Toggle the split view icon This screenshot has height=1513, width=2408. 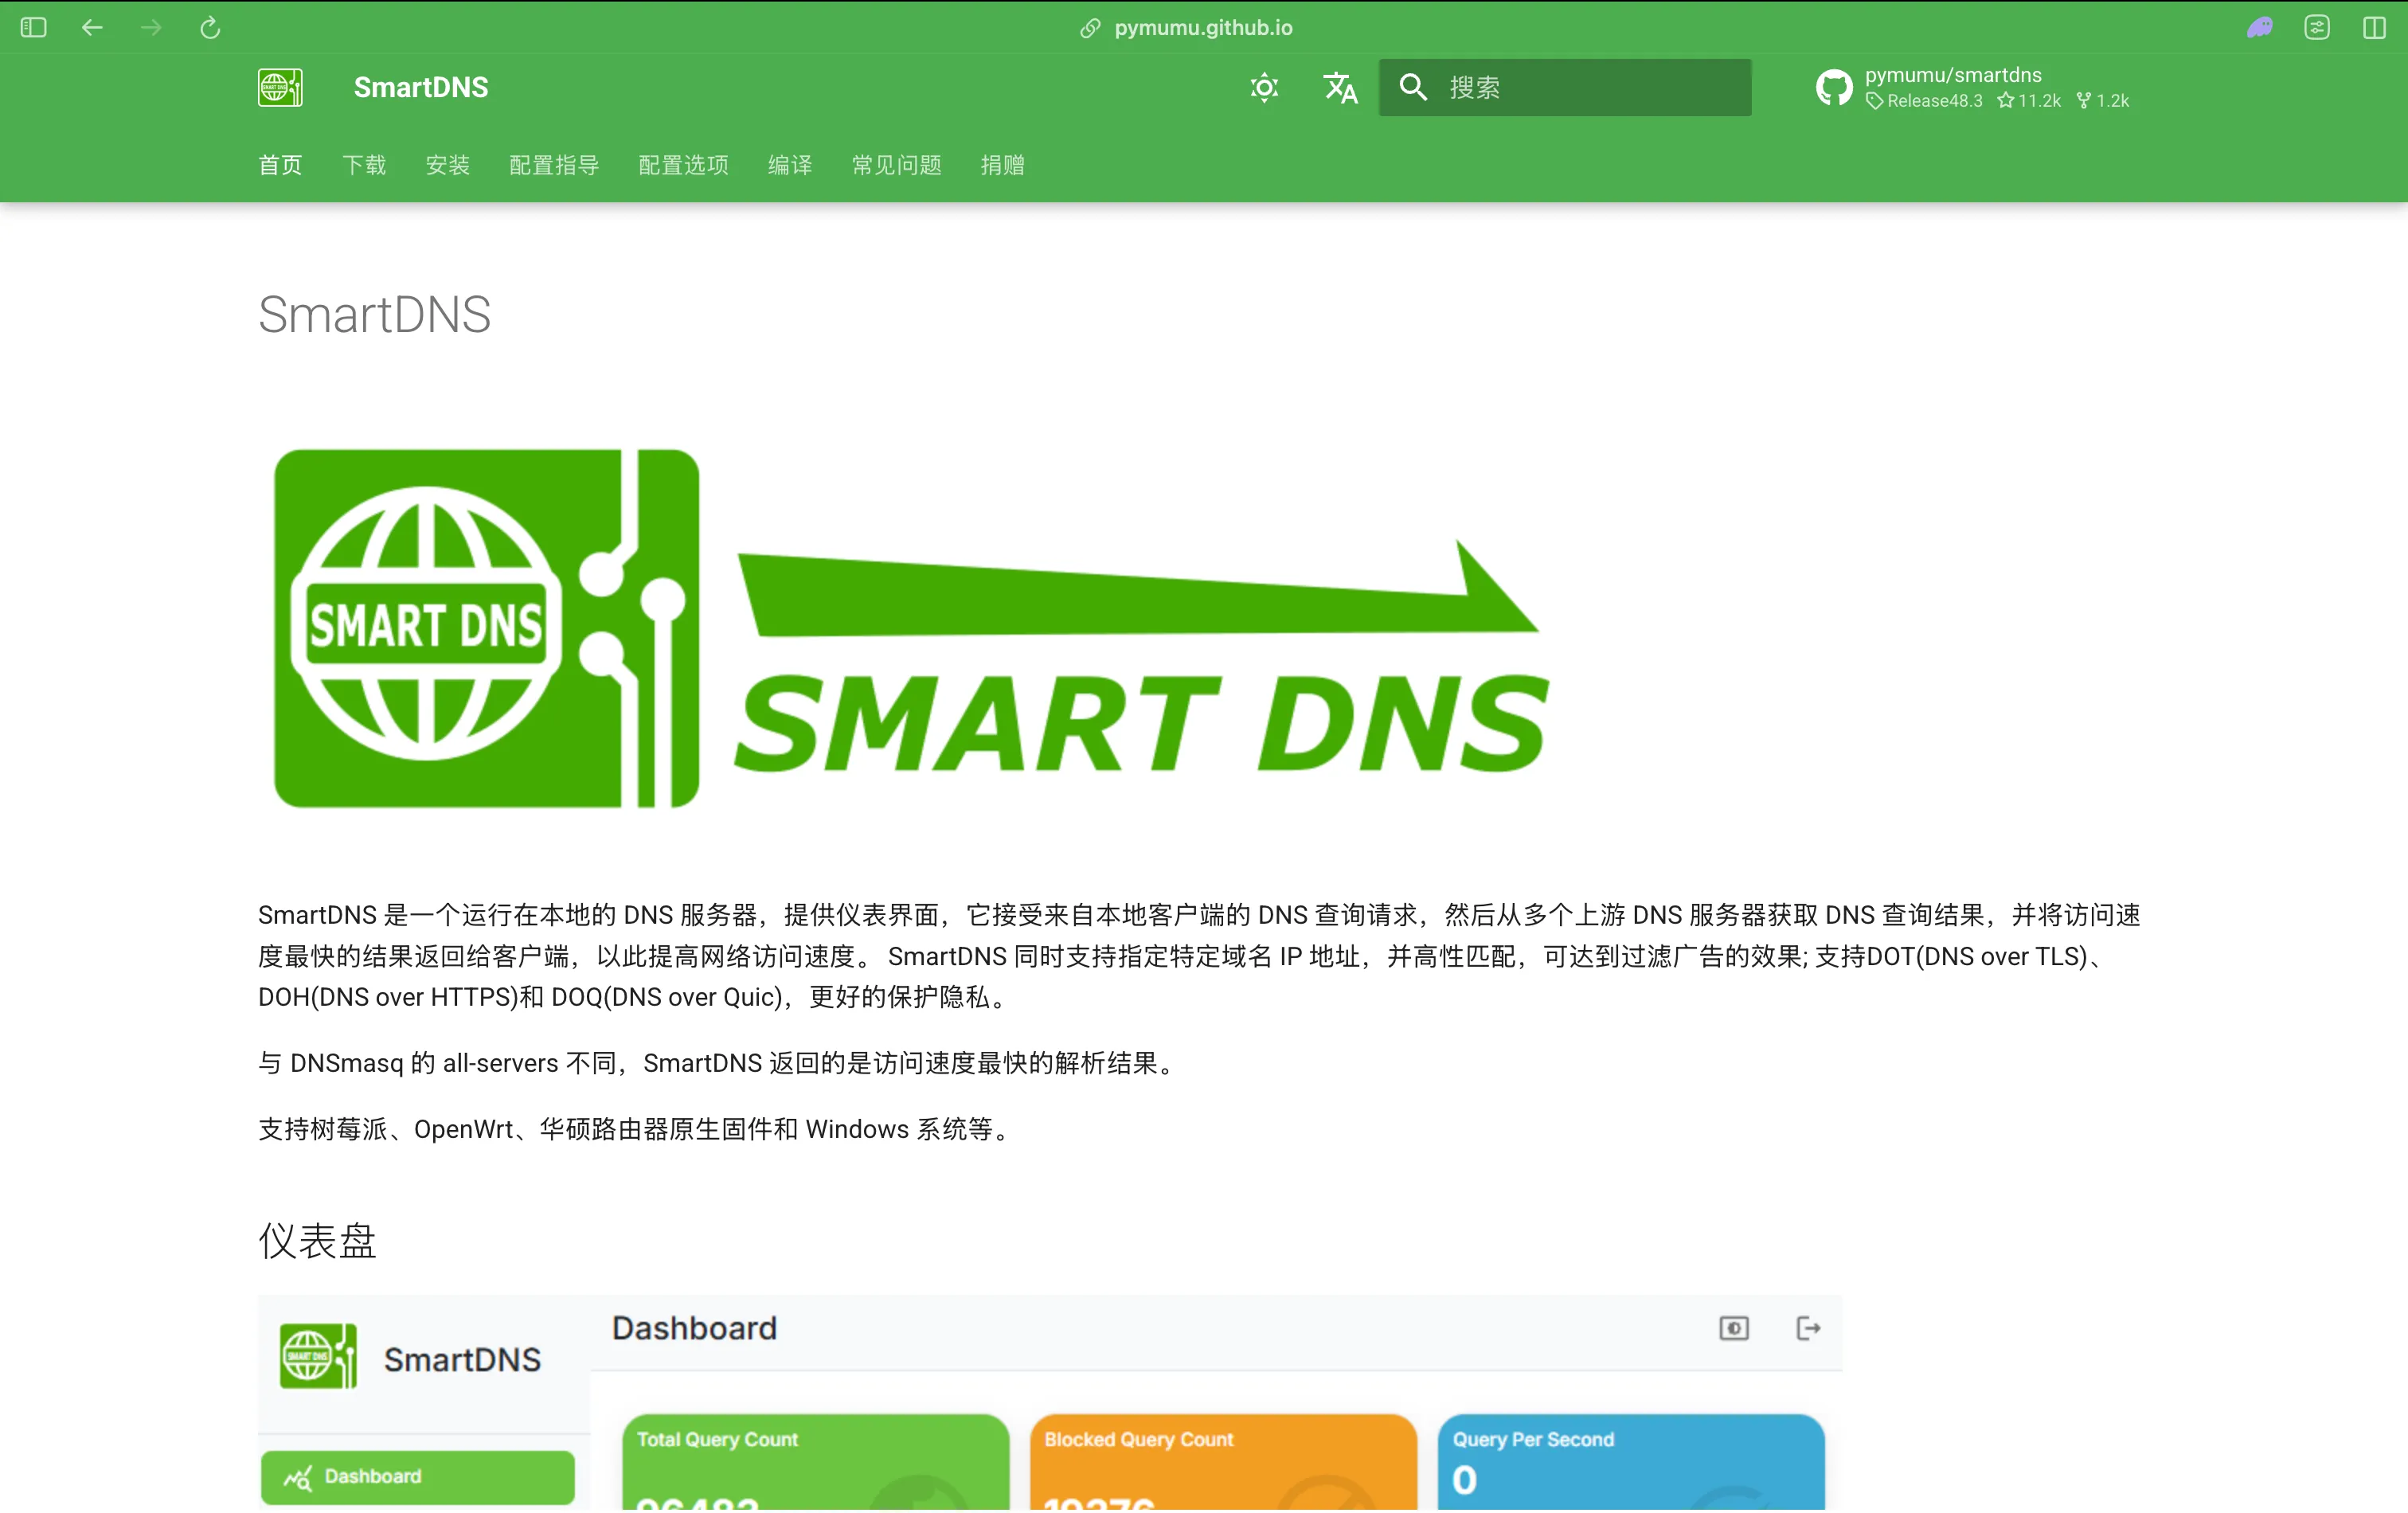click(x=2375, y=27)
